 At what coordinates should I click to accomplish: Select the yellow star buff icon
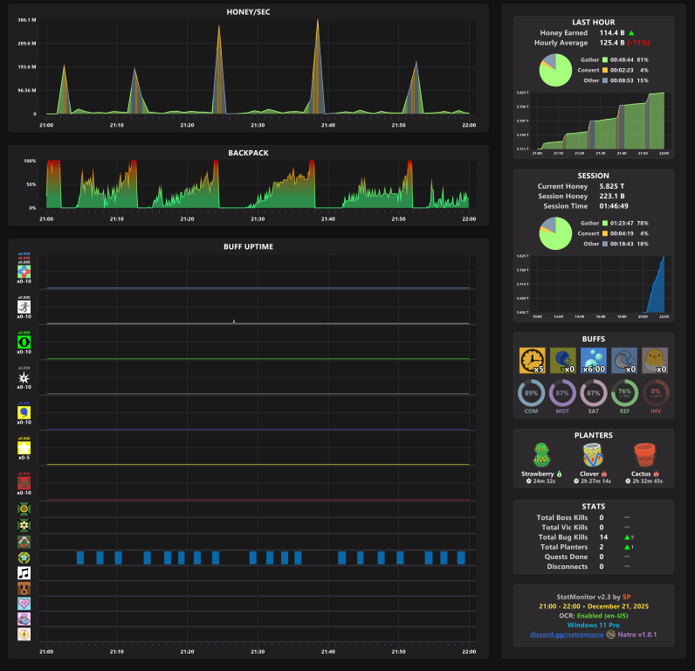[24, 448]
